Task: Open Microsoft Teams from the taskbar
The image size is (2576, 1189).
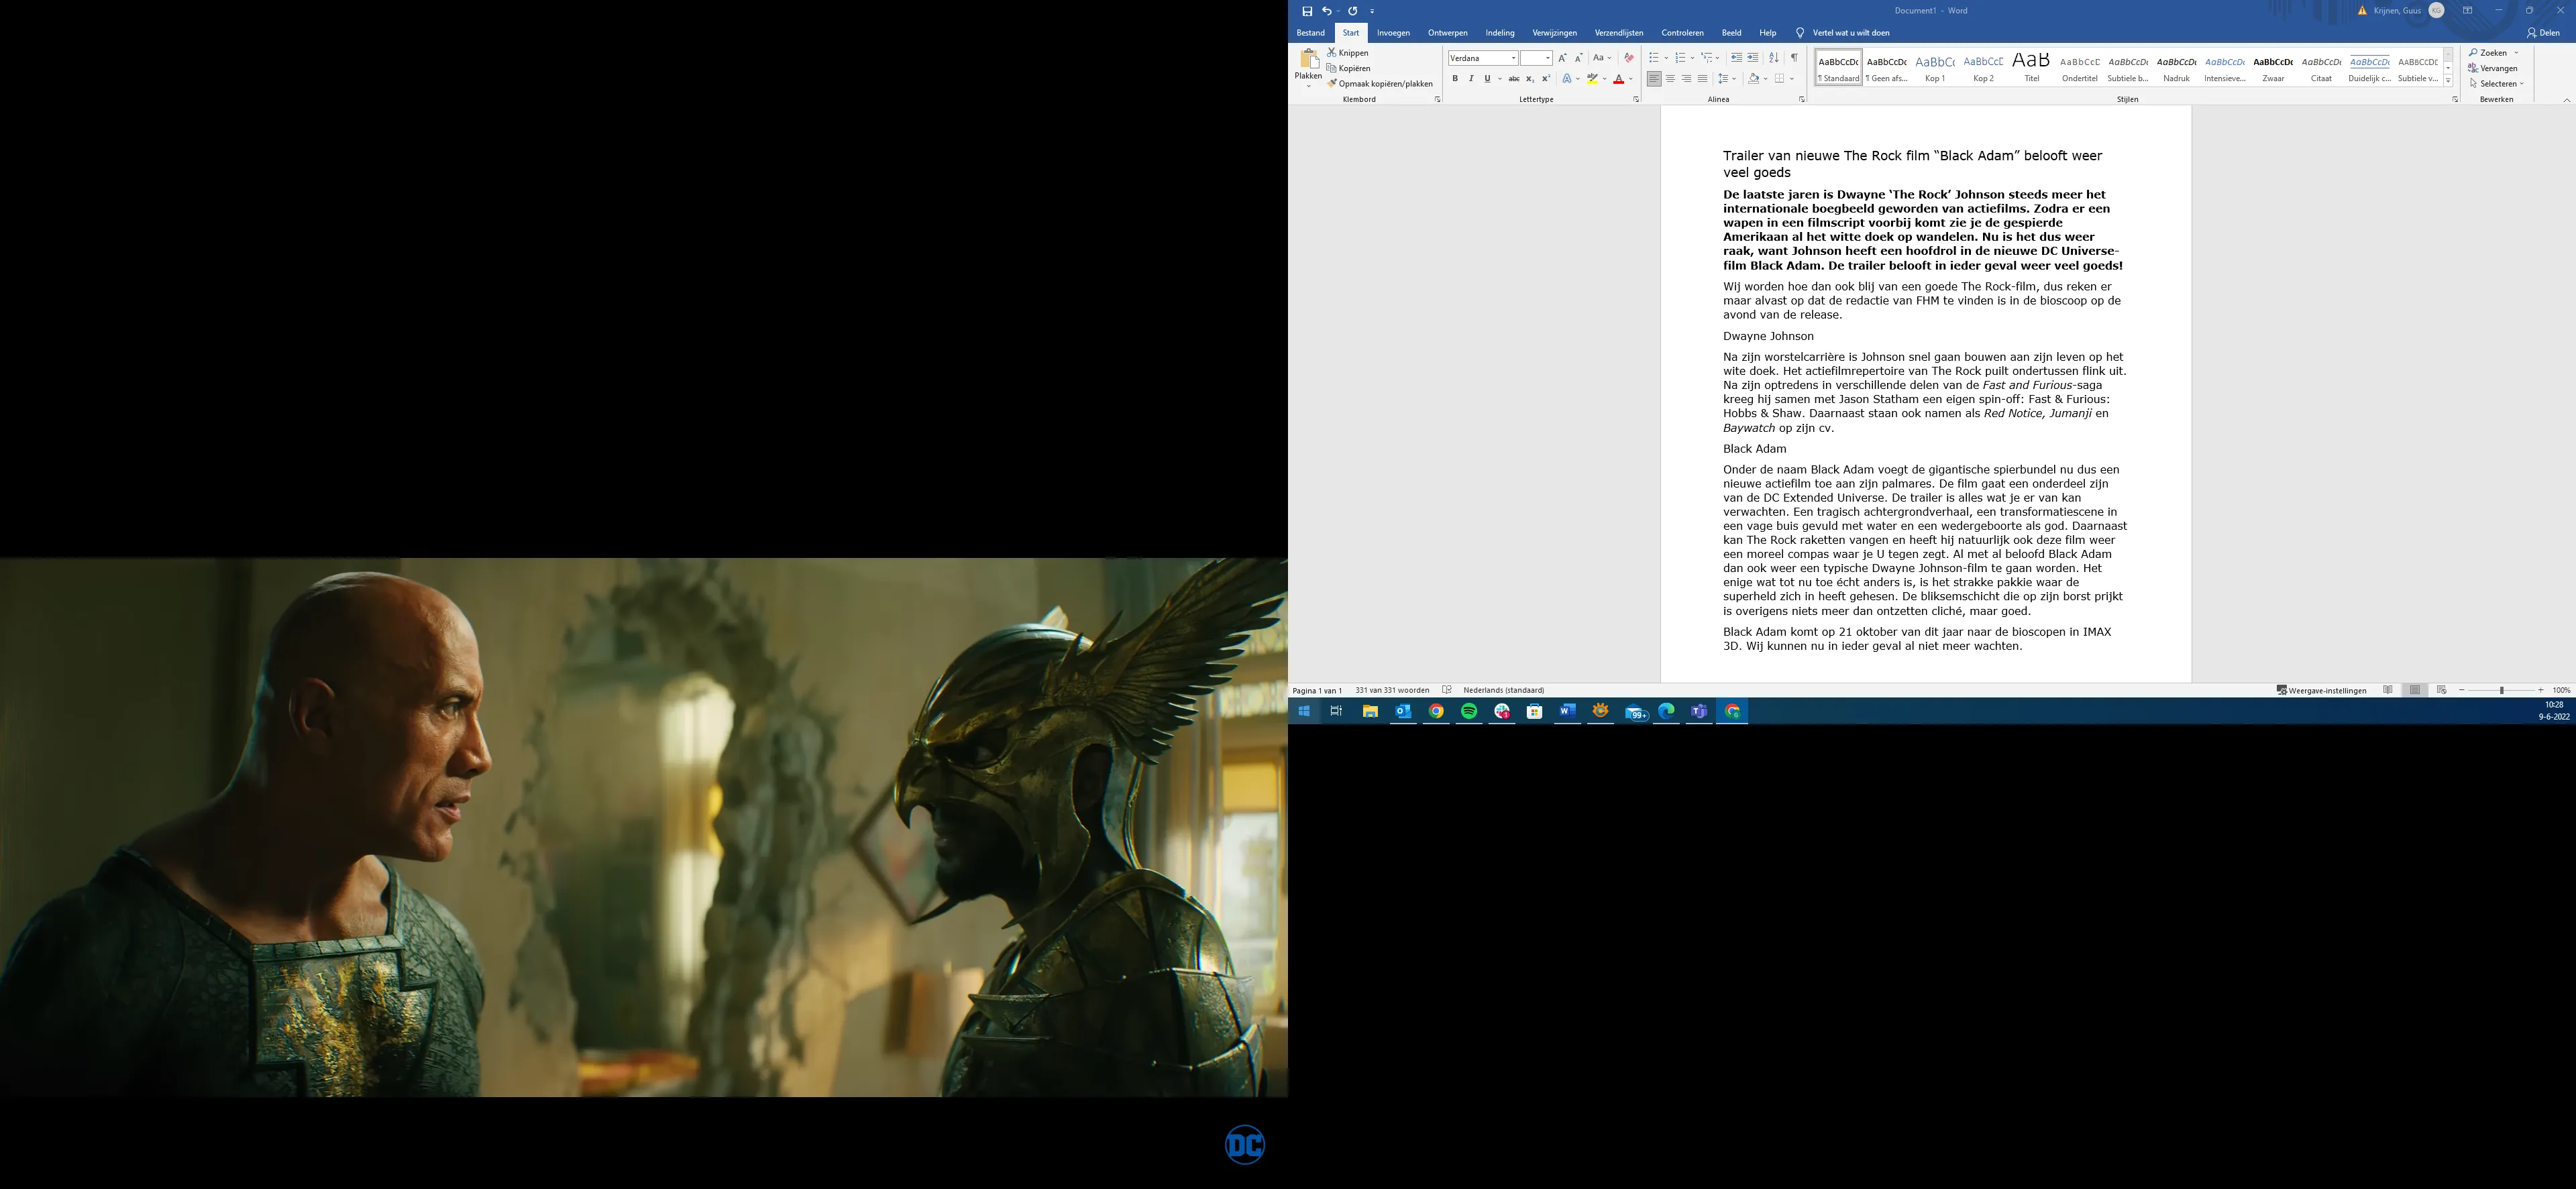Action: pos(1699,711)
